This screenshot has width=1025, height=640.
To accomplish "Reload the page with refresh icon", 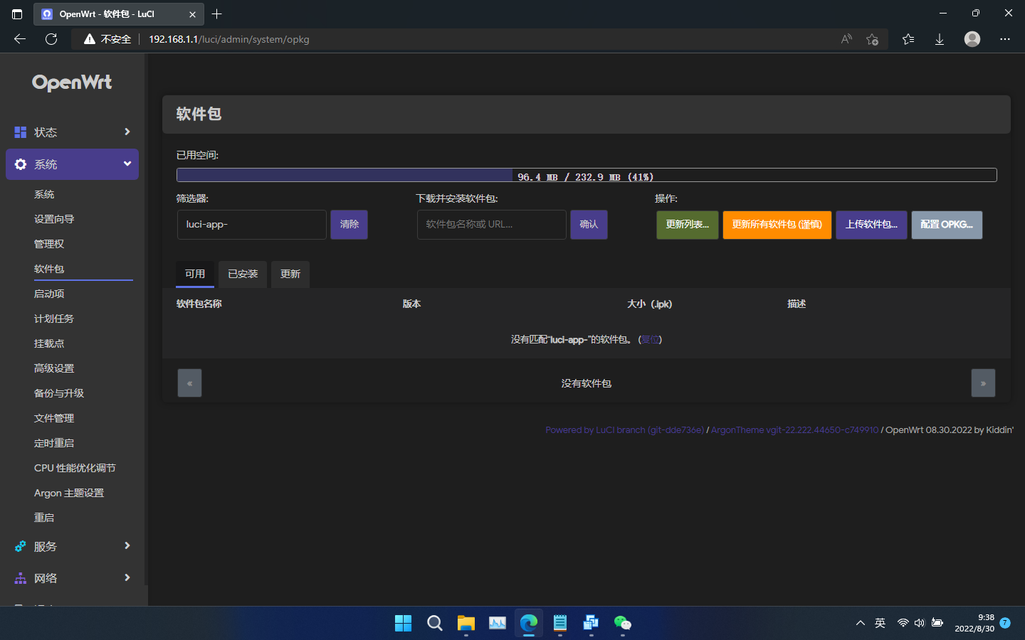I will [51, 39].
